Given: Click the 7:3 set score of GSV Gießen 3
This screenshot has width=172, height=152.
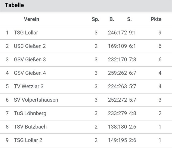Looking at the screenshot, I should pos(132,60).
